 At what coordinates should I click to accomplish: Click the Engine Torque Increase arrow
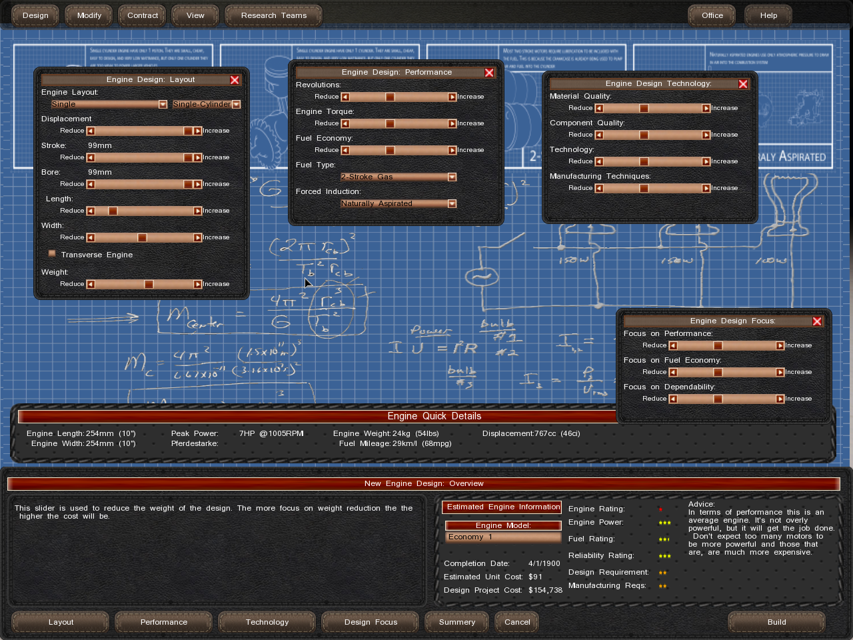point(452,123)
